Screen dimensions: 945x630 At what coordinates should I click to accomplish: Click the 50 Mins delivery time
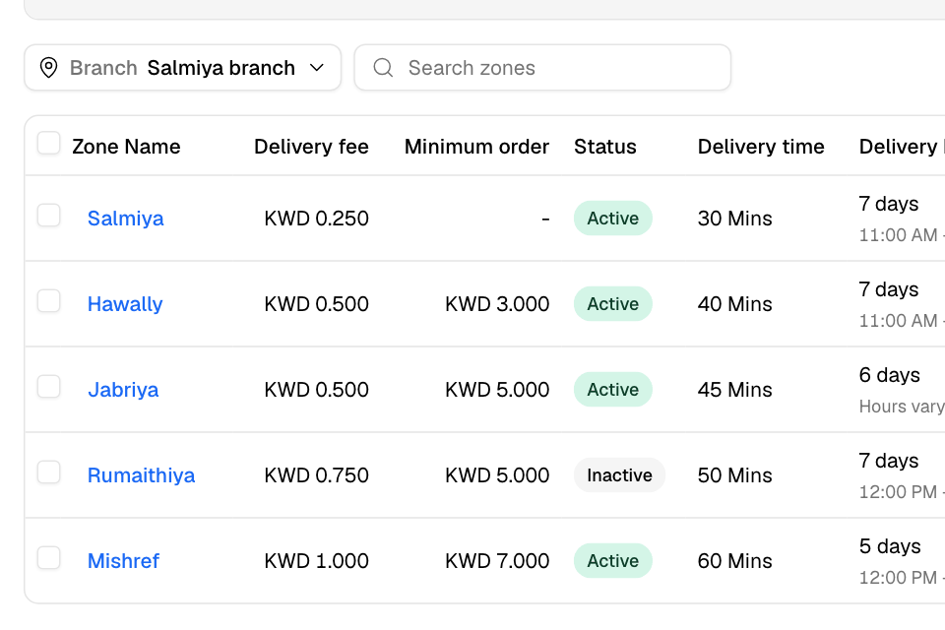pos(734,475)
